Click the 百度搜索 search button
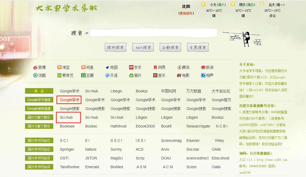Viewport: 306px width, 177px height. tap(198, 47)
